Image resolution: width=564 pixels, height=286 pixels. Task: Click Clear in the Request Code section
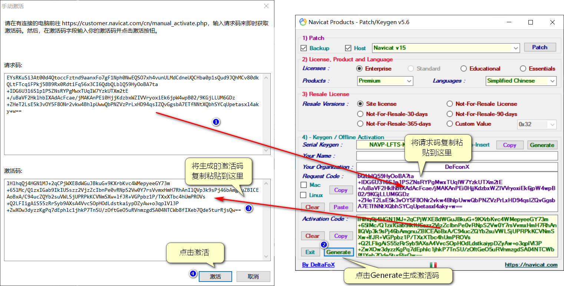point(312,207)
